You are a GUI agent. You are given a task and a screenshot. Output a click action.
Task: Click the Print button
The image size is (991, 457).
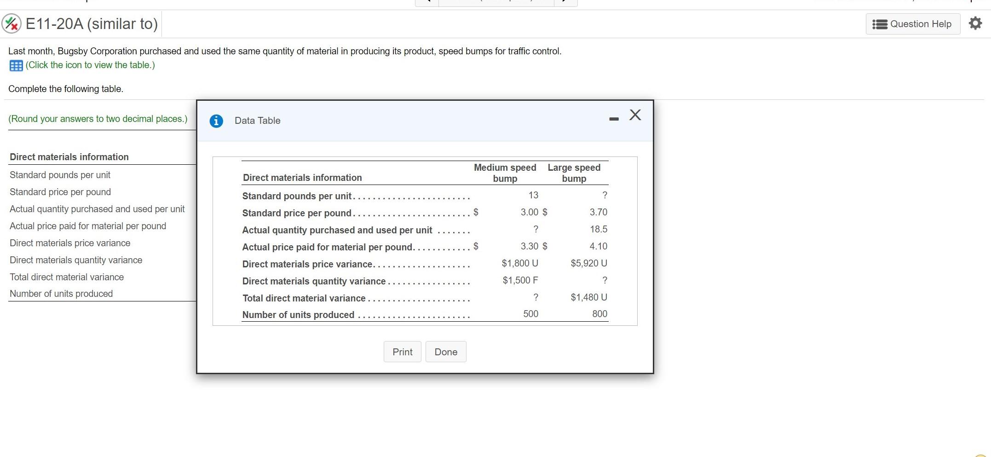[403, 352]
